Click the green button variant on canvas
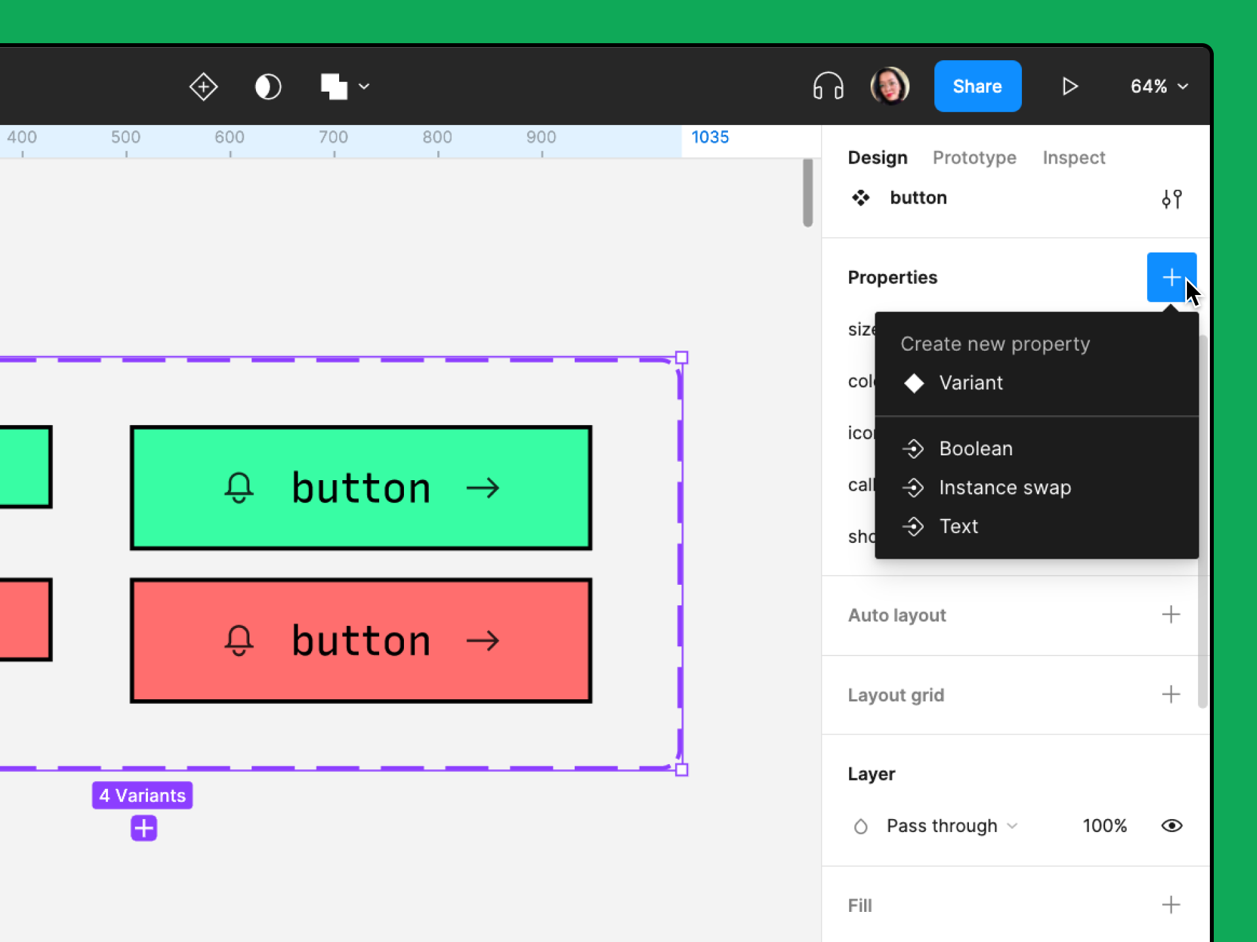This screenshot has width=1257, height=942. coord(360,486)
